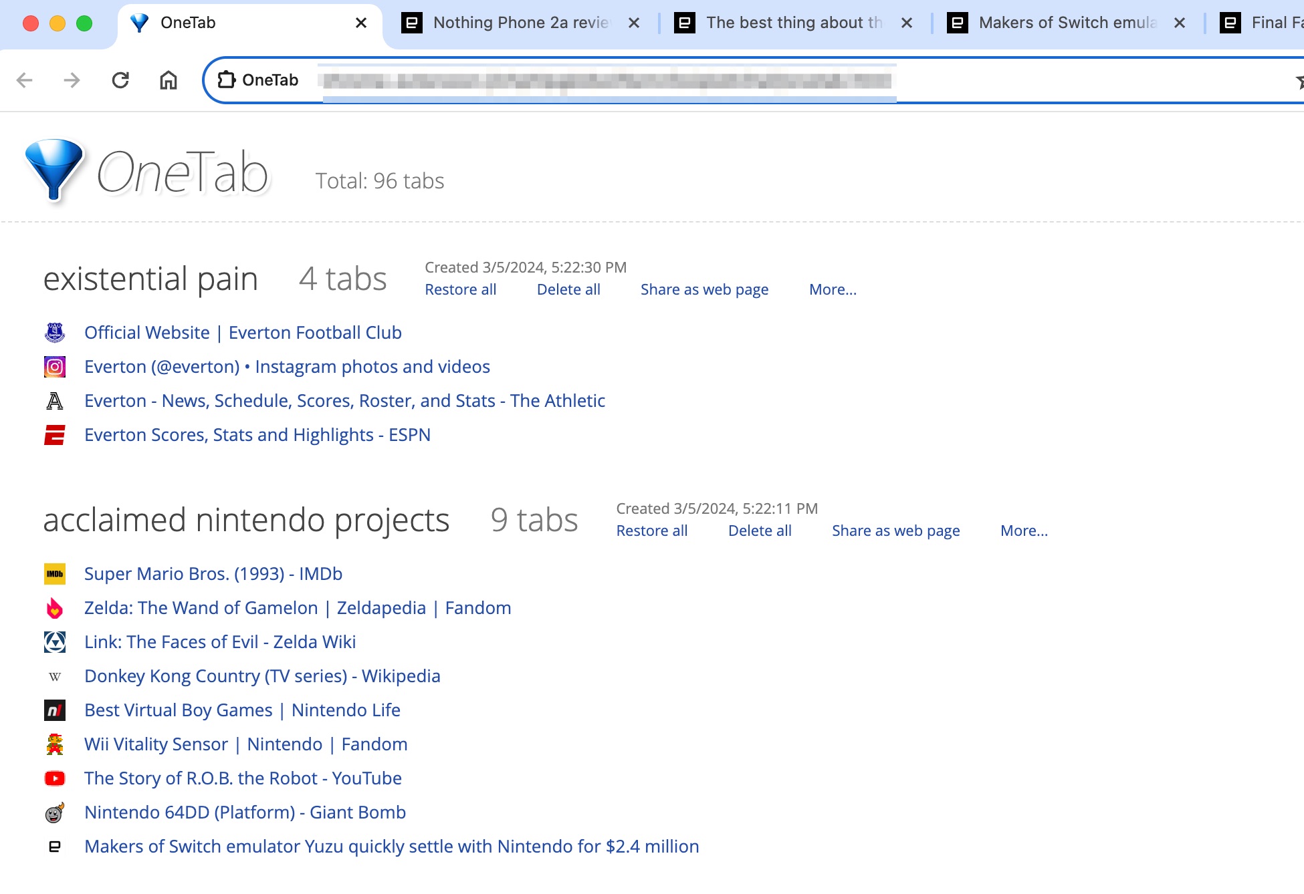The image size is (1304, 894).
Task: Click the Giant Bomb icon for Nintendo 64DD
Action: (54, 812)
